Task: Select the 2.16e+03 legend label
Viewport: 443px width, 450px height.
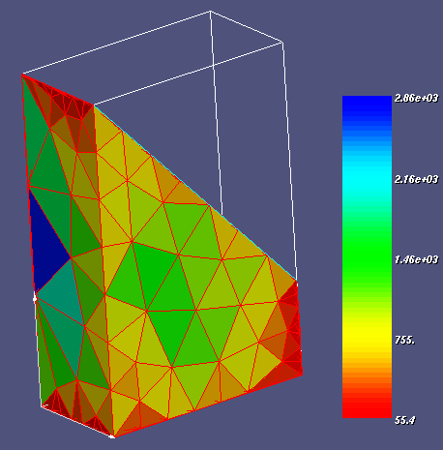Action: click(x=416, y=179)
